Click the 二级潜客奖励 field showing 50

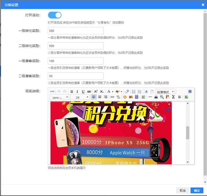coord(76,76)
